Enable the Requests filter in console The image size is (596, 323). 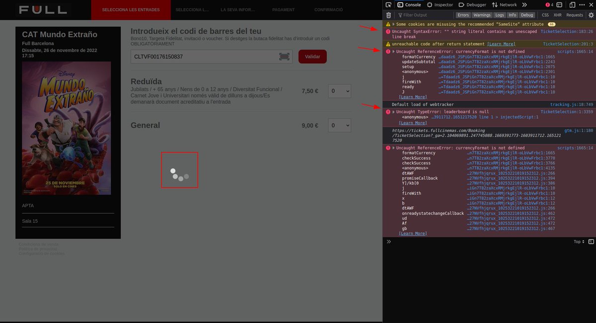(575, 15)
